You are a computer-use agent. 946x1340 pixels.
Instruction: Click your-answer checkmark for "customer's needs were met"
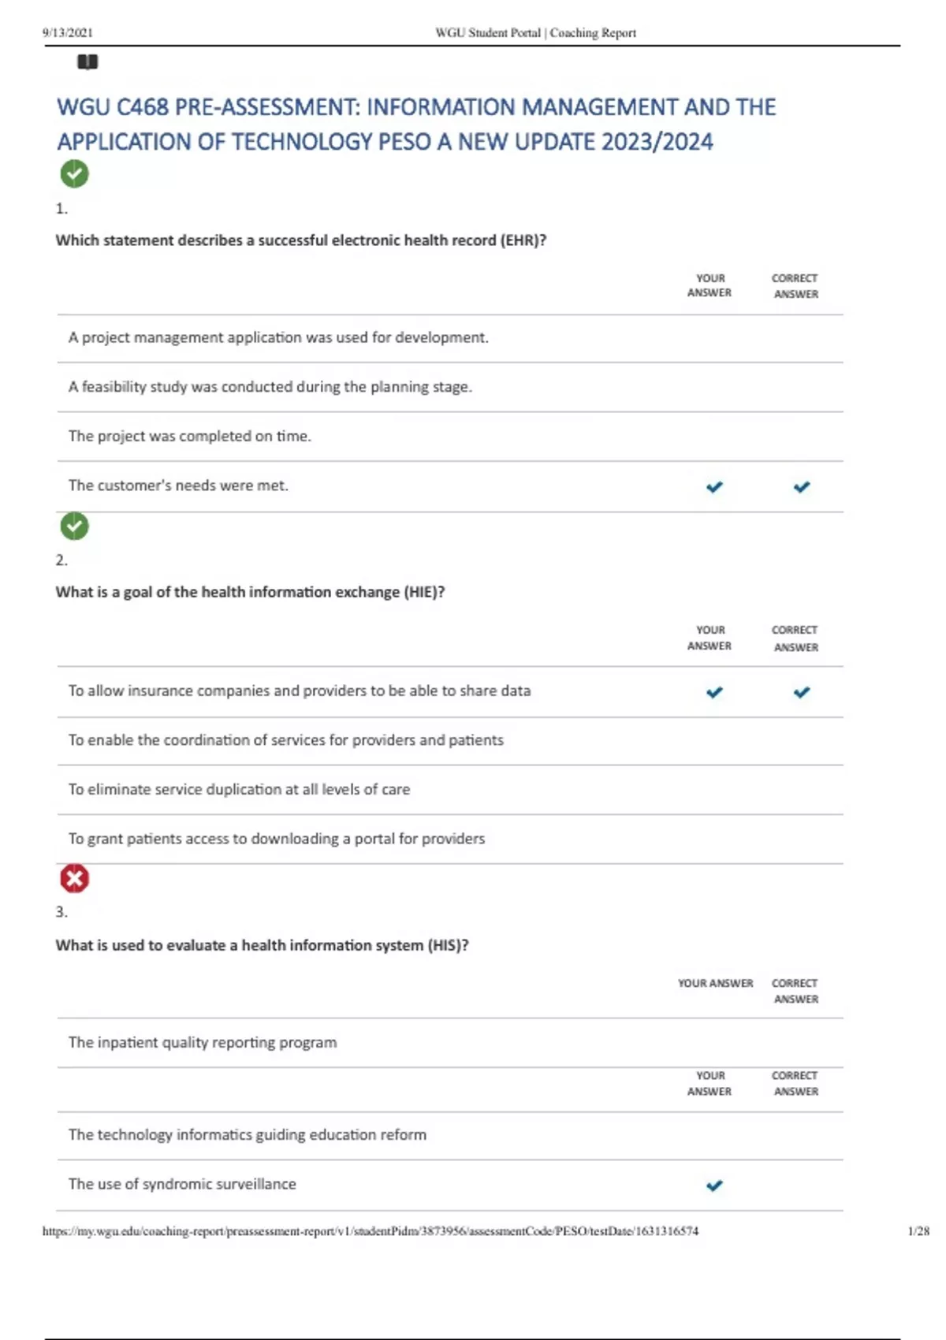(714, 487)
